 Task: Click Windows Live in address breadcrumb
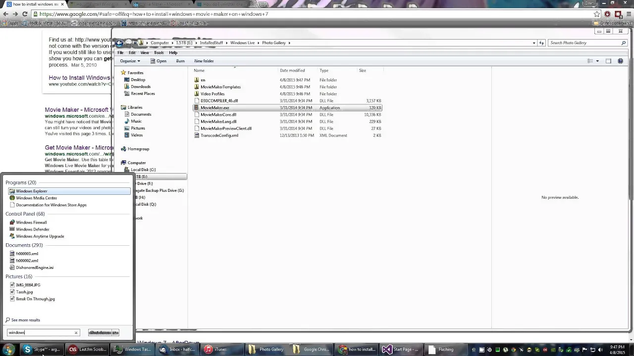pos(242,43)
